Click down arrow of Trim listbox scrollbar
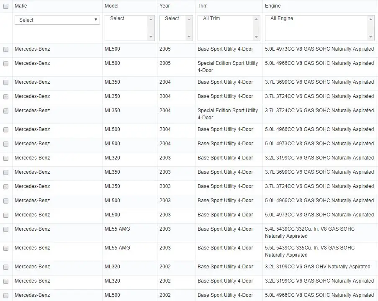378x301 pixels. 256,37
